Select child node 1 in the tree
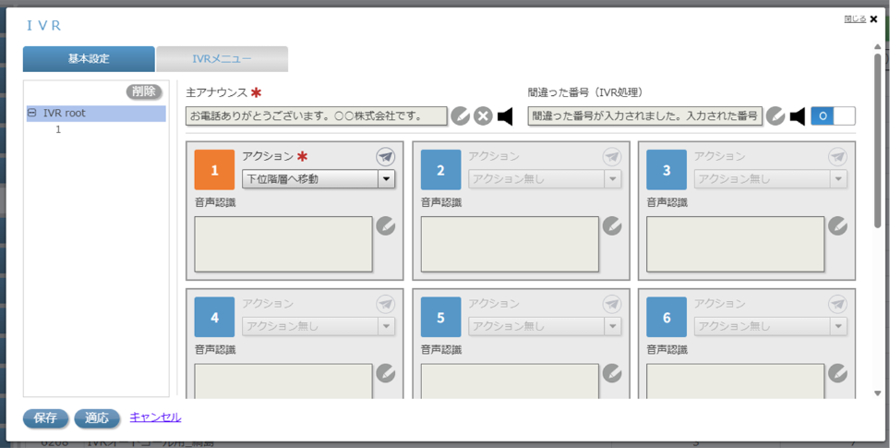The height and width of the screenshot is (448, 890). [x=58, y=129]
